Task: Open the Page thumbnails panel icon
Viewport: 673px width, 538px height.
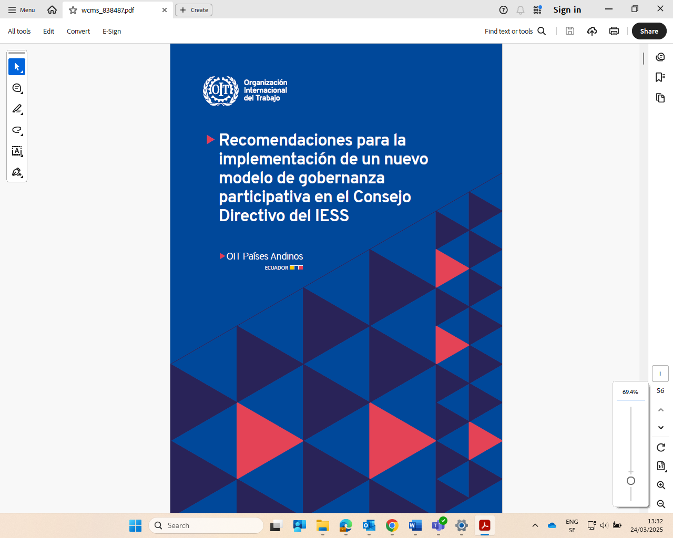Action: click(x=660, y=98)
